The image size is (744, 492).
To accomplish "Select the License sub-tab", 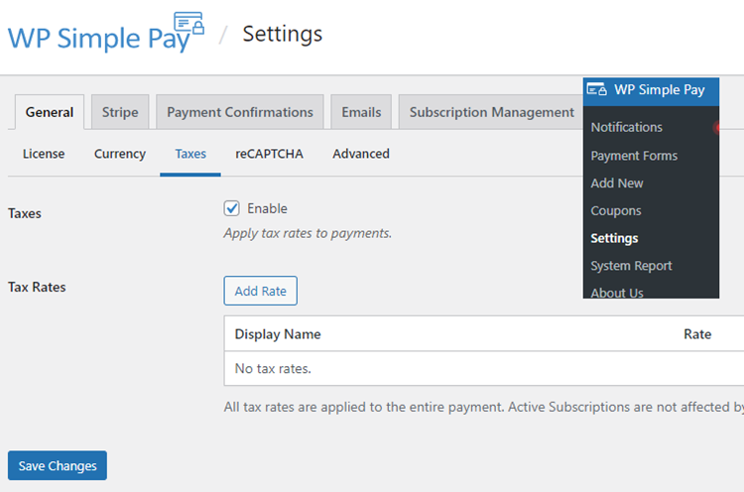I will point(44,154).
